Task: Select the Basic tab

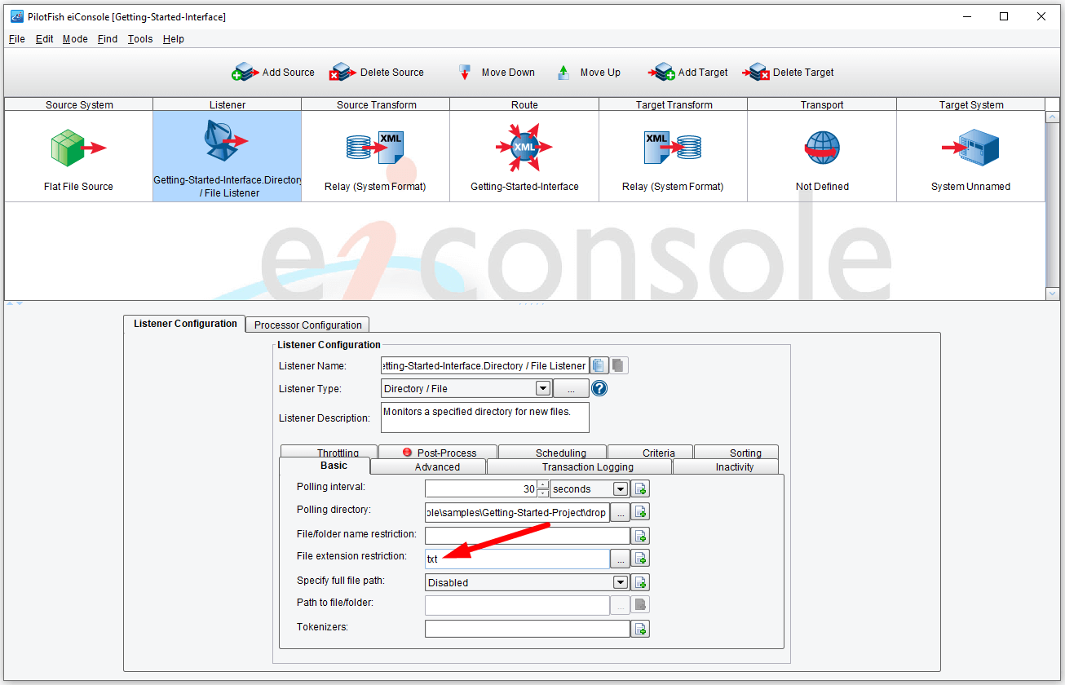Action: click(325, 466)
